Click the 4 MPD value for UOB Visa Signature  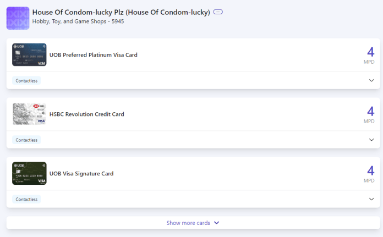[370, 174]
